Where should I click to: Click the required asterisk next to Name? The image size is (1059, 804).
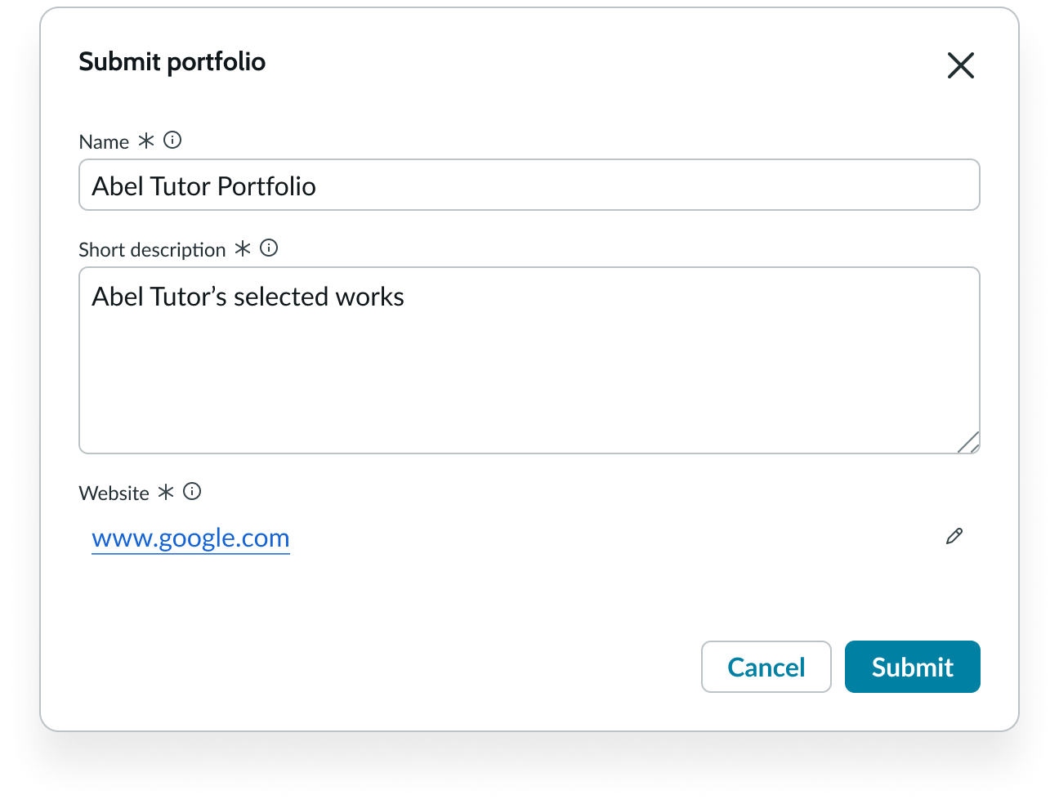(x=145, y=140)
